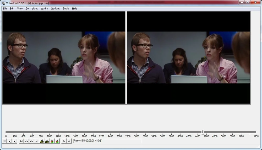Go to previous key frame

point(42,141)
